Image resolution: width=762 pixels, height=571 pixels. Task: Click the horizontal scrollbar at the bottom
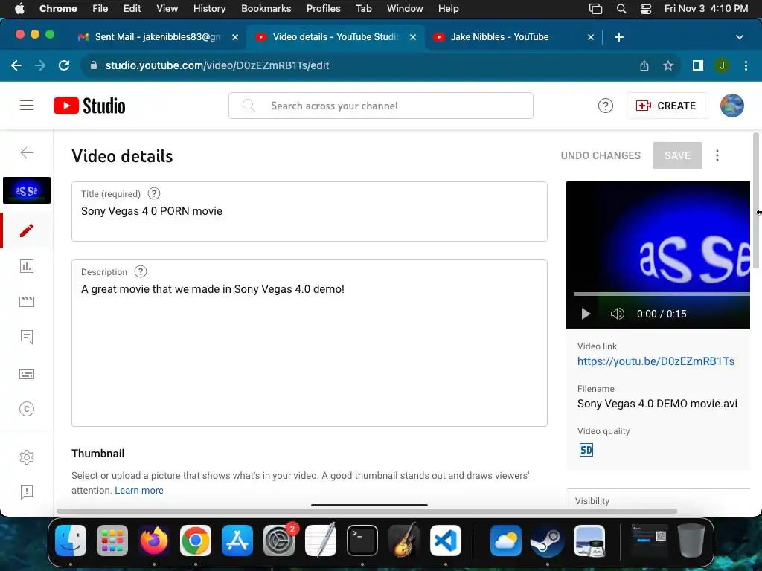[367, 511]
